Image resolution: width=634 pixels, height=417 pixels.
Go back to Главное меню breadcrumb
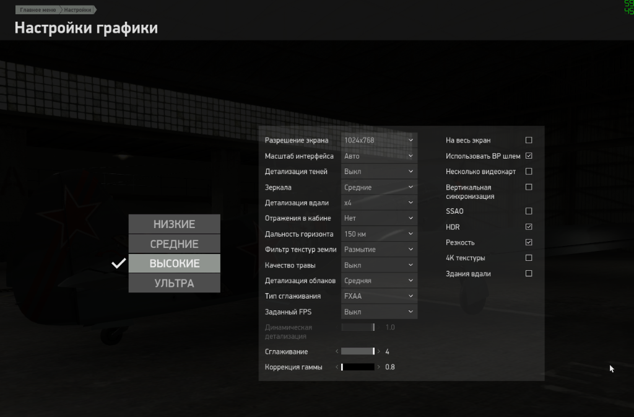38,10
